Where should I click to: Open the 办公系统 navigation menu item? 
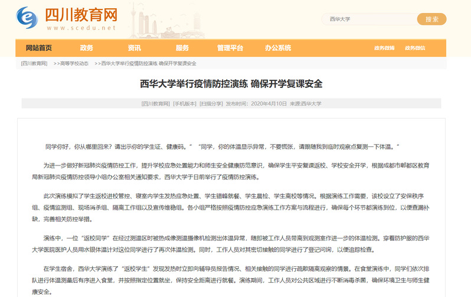[278, 48]
